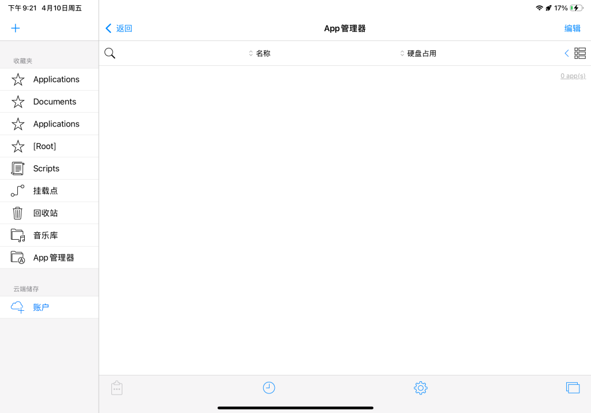Click the star icon beside [Root]
This screenshot has width=591, height=413.
coord(18,146)
